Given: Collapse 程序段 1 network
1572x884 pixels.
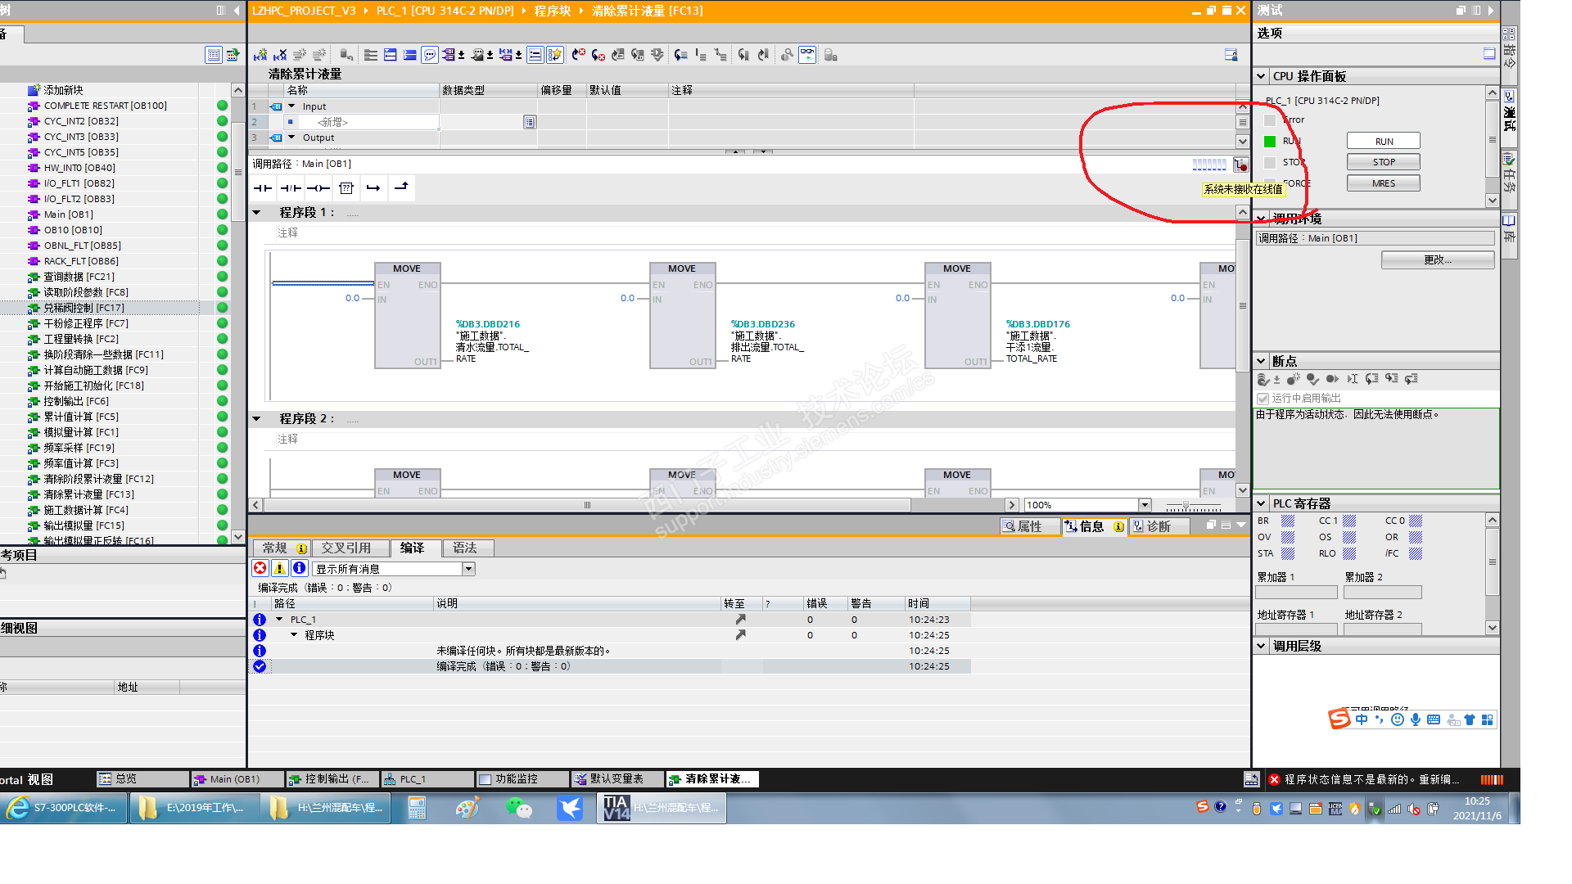Looking at the screenshot, I should [x=256, y=213].
